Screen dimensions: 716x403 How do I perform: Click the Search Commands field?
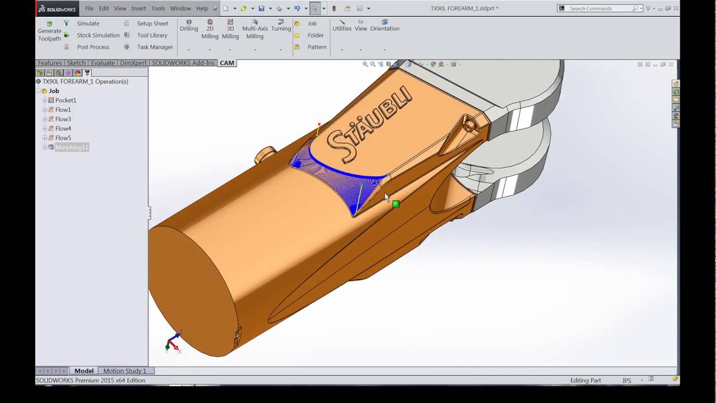[x=601, y=8]
